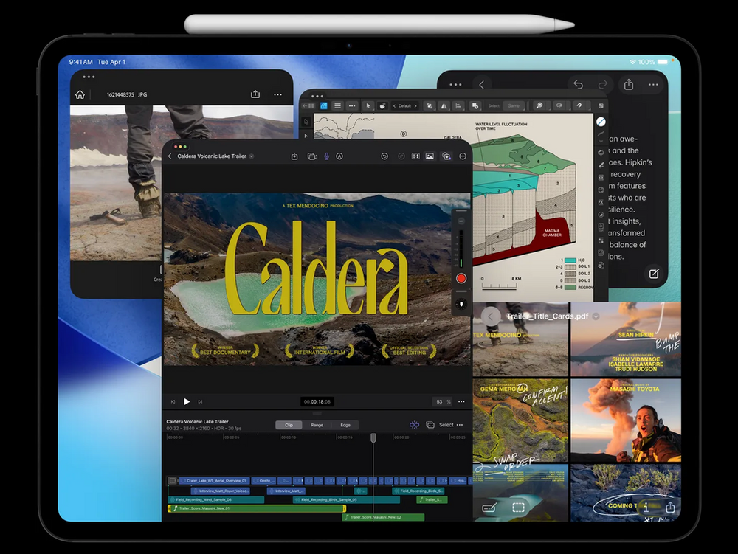Open ellipsis menu in design app toolbar

coord(351,105)
